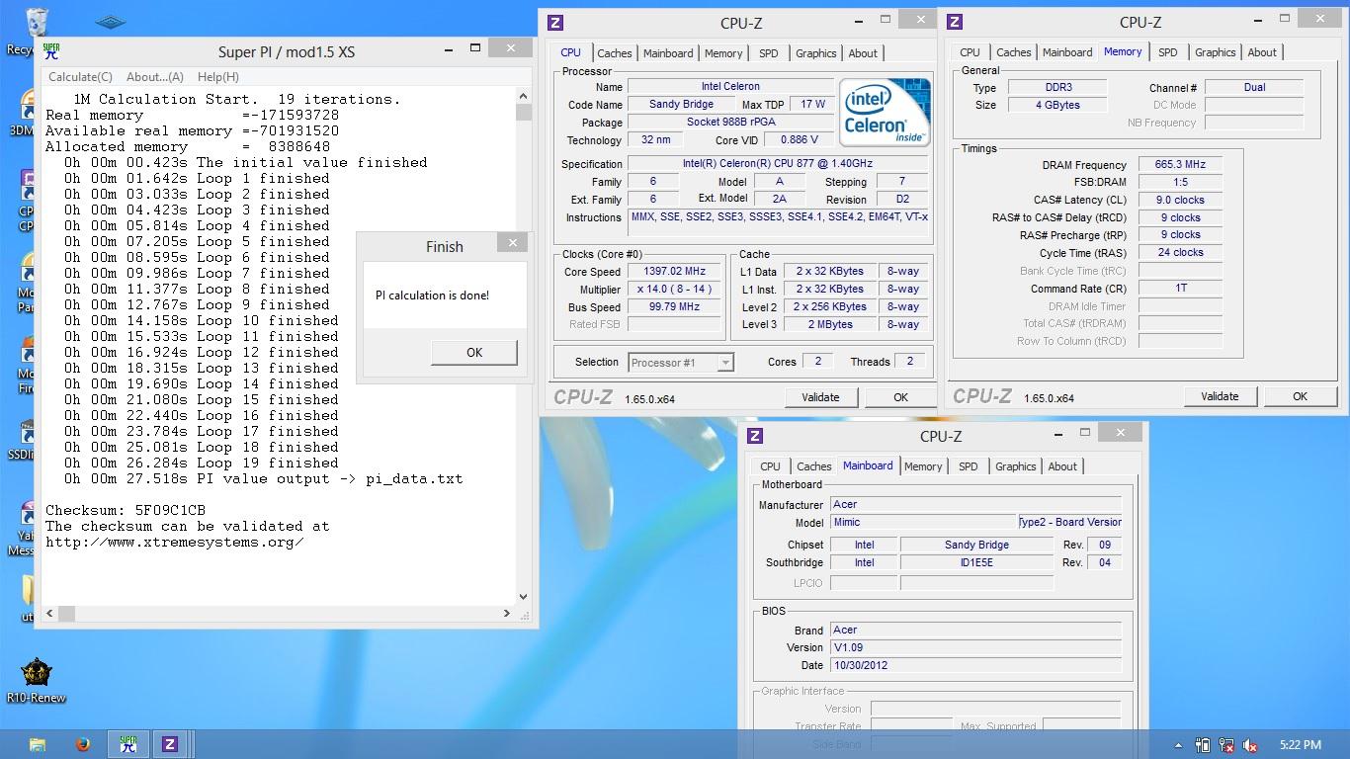Click the Multiplier value 'x 14.0 ( 8 - 14 )'
The width and height of the screenshot is (1350, 759).
coord(675,290)
